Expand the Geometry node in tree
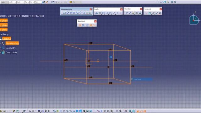 (x=1, y=48)
